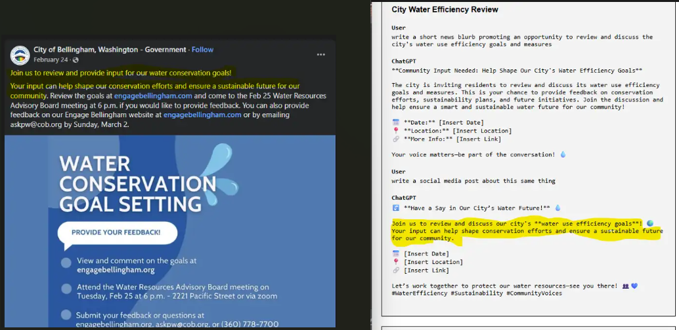Click the calendar emoji beside **Date:** [Insert Date]
The height and width of the screenshot is (330, 679).
click(395, 122)
